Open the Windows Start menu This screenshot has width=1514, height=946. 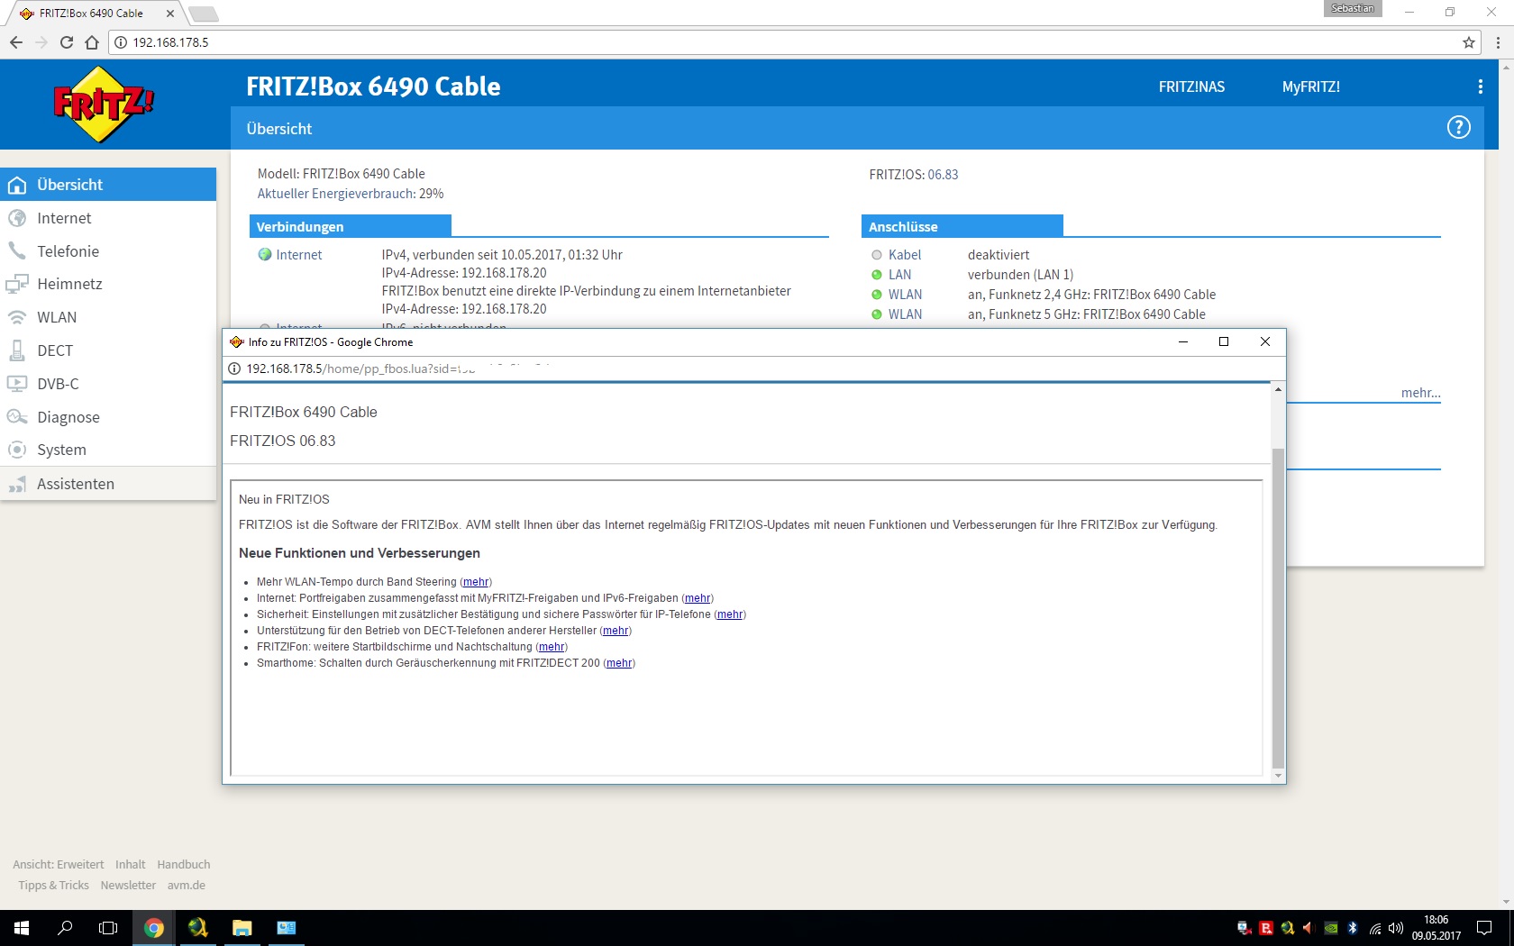[22, 928]
